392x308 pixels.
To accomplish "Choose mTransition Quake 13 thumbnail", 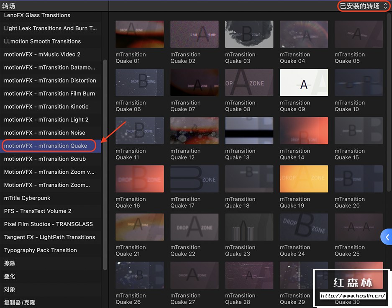I will pyautogui.click(x=249, y=131).
